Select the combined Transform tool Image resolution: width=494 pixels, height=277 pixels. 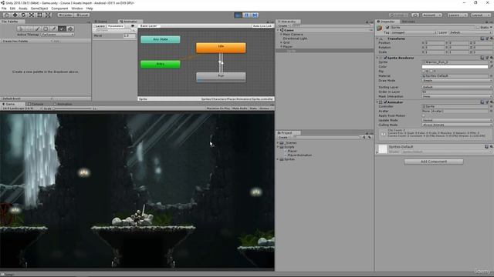(48, 15)
